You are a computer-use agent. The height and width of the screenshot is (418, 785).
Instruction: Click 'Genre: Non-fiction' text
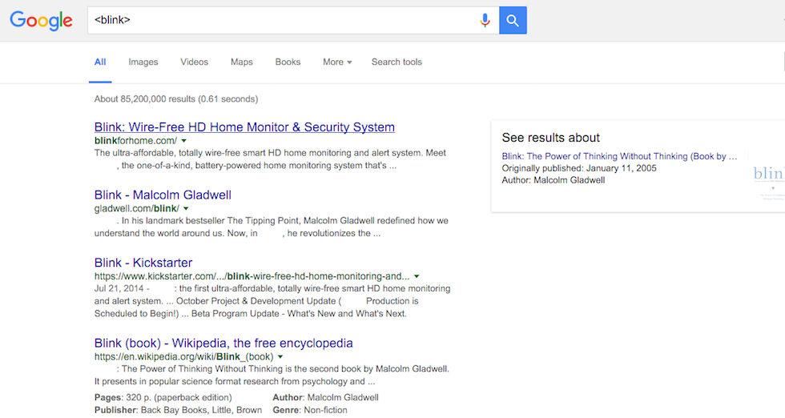pyautogui.click(x=310, y=410)
